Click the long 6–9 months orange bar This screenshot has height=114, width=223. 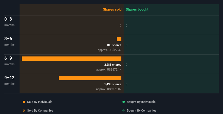(x=71, y=59)
